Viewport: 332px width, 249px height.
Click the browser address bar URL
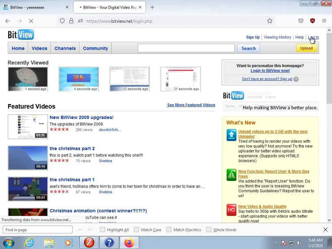pos(119,21)
